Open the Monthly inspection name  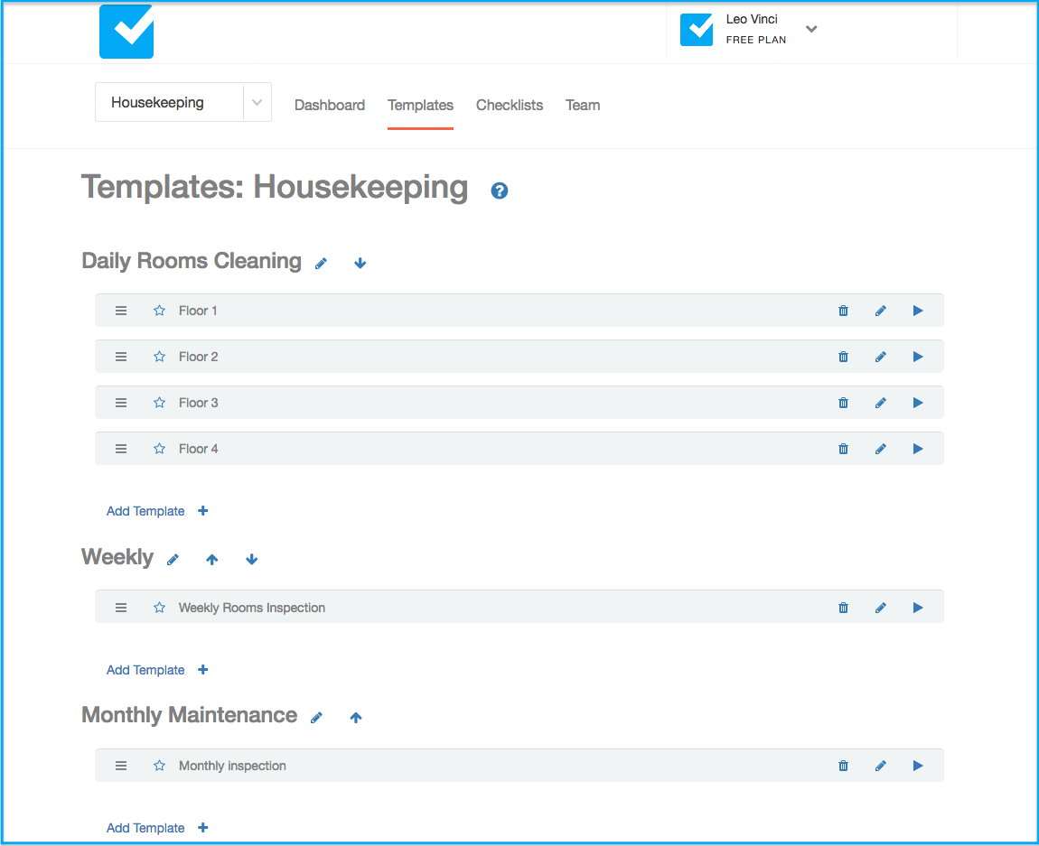point(232,766)
